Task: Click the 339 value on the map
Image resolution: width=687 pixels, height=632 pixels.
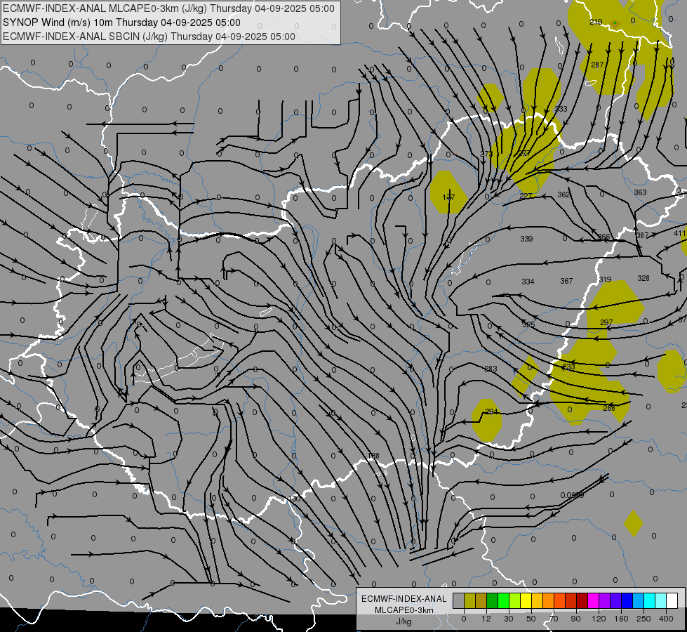Action: click(526, 239)
